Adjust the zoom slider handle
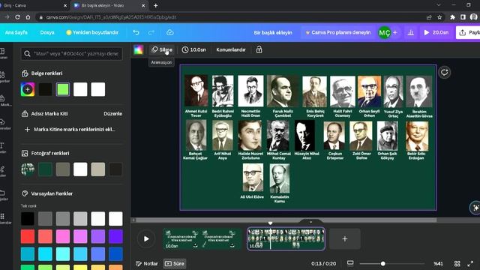The width and height of the screenshot is (480, 270). coord(382,263)
